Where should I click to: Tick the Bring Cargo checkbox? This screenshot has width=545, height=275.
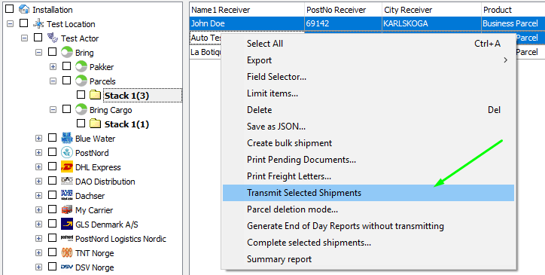(67, 109)
